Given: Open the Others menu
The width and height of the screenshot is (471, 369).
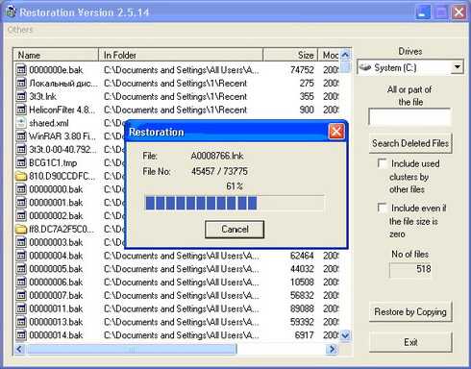Looking at the screenshot, I should click(x=20, y=30).
